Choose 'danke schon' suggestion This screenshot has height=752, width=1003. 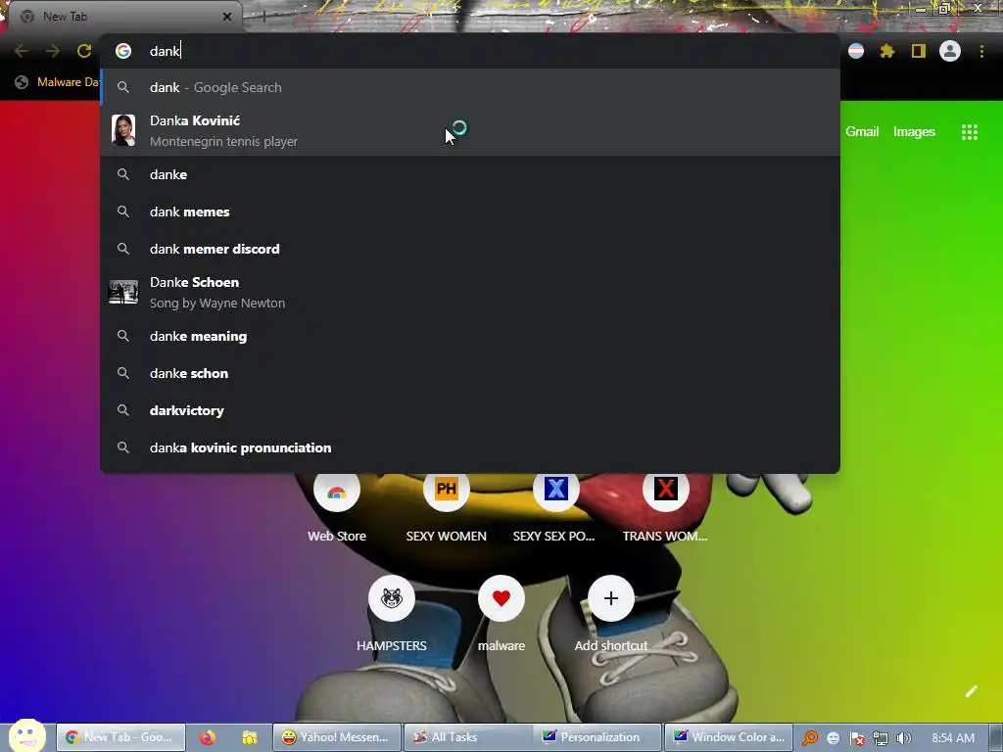pos(470,373)
